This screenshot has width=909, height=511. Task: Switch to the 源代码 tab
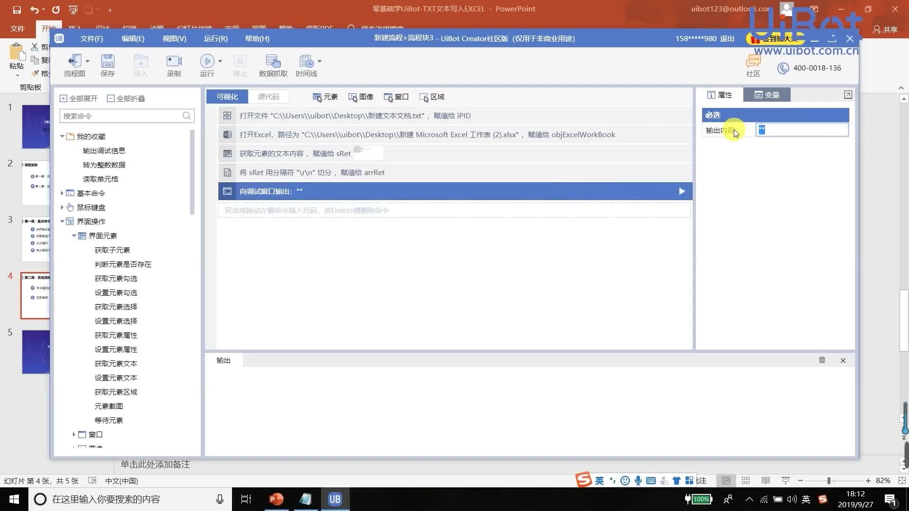click(x=269, y=97)
